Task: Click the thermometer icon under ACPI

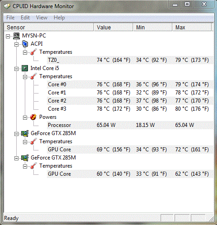Action: point(33,52)
